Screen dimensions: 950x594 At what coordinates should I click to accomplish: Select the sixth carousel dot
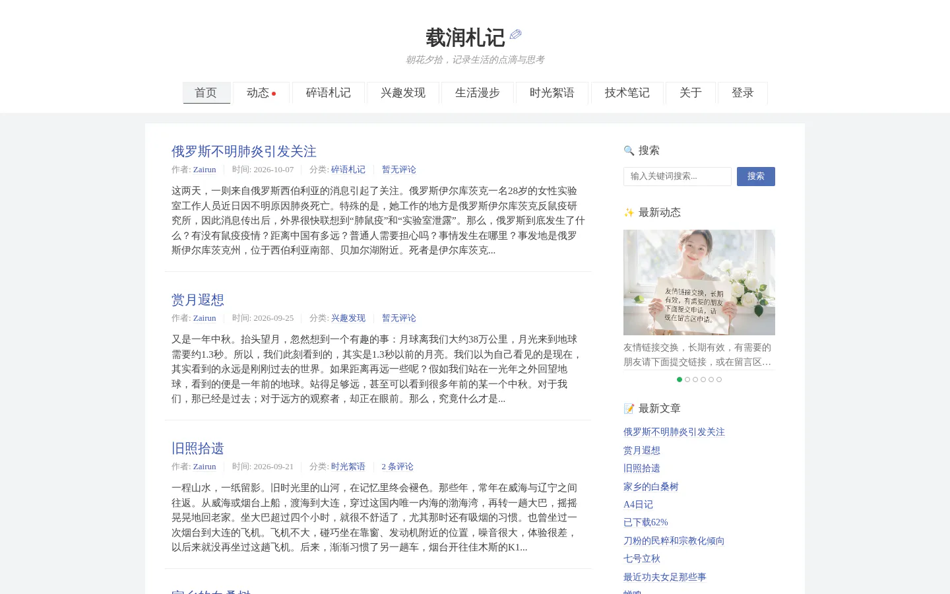719,379
